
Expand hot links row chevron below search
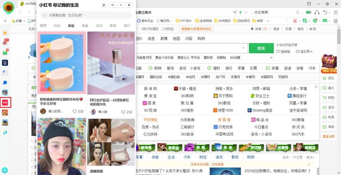(x=271, y=58)
